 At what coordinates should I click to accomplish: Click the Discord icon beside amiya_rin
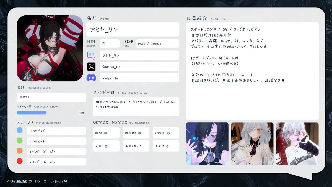(x=92, y=78)
